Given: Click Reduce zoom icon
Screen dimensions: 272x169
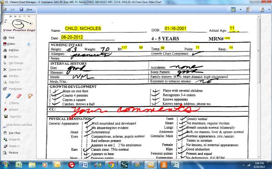Looking at the screenshot, I should [5, 153].
